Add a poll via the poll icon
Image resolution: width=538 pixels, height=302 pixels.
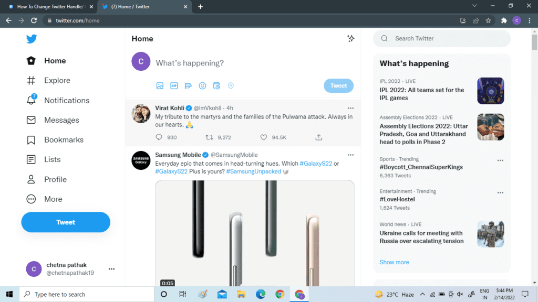(188, 85)
